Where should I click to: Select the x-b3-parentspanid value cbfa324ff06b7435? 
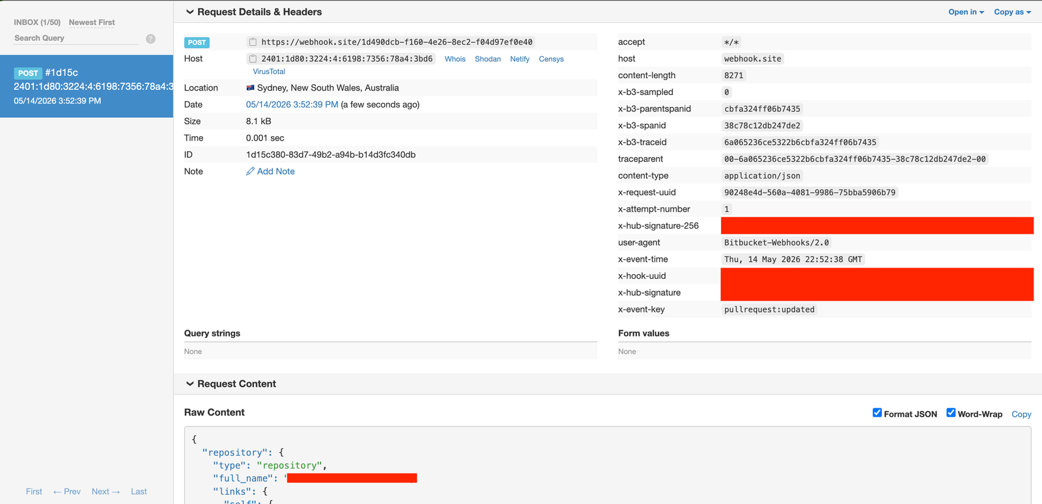[x=763, y=109]
